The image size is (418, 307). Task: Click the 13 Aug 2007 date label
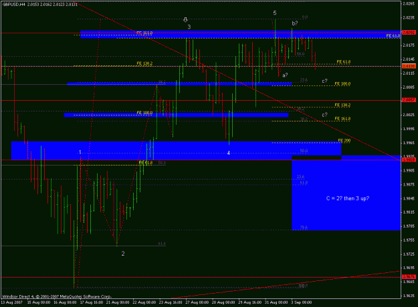(12, 302)
